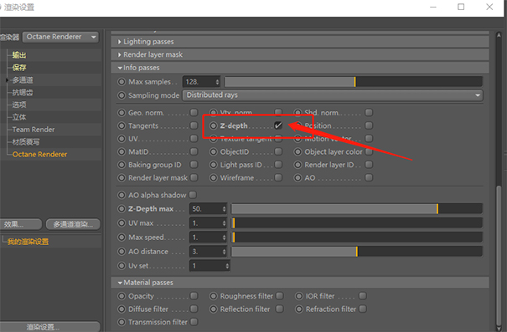
Task: Click the 效果... button
Action: (x=21, y=224)
